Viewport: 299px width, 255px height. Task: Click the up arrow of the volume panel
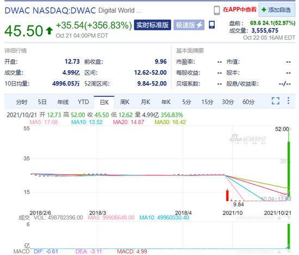tap(279, 218)
